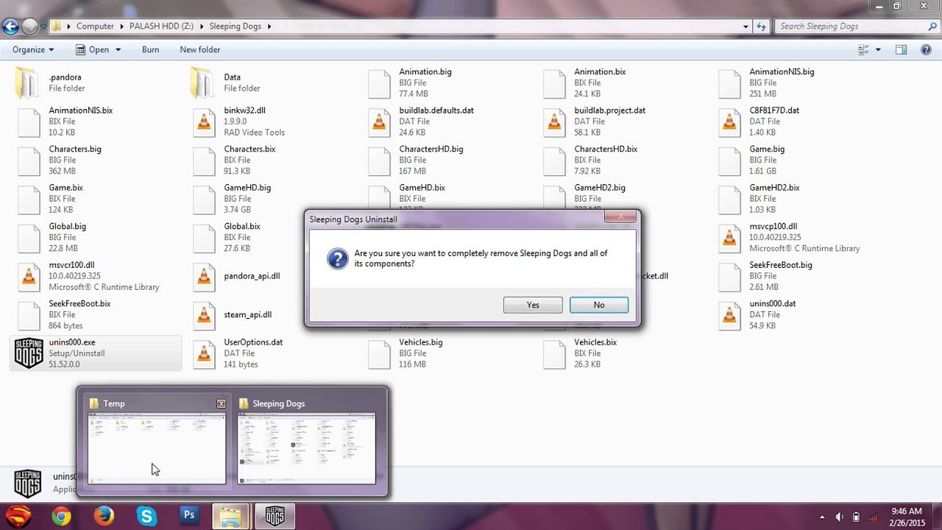The image size is (942, 530).
Task: Click the Back navigation arrow
Action: [x=10, y=26]
